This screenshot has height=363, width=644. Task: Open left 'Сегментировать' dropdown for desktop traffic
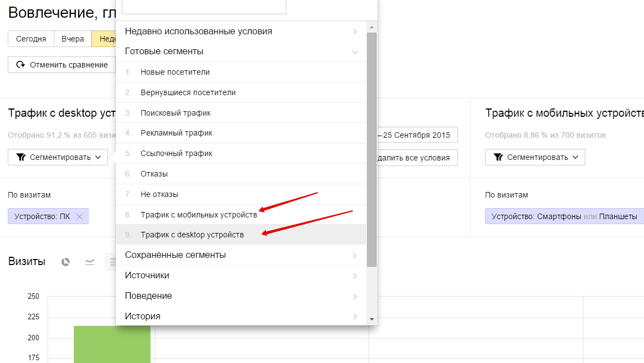[59, 157]
